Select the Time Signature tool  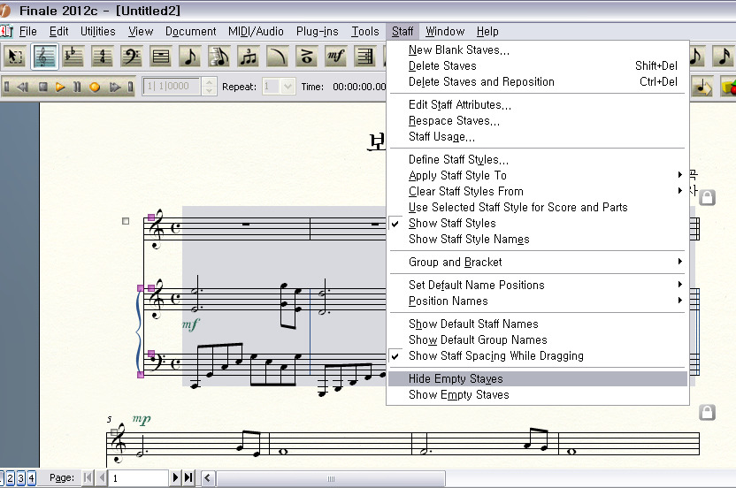[x=103, y=57]
